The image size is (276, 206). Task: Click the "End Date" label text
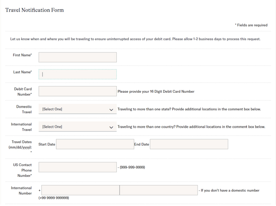142,144
